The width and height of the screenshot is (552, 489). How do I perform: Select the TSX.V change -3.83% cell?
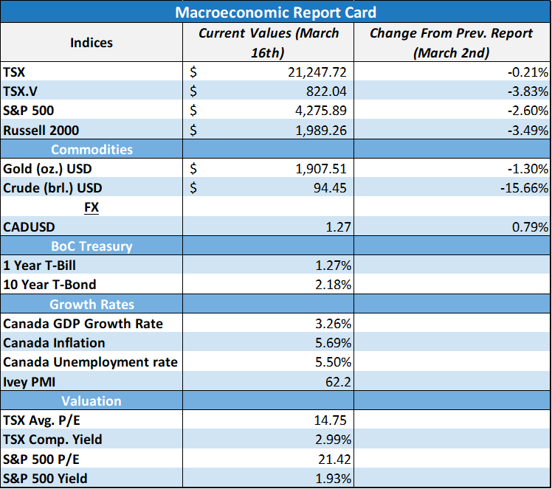click(452, 91)
